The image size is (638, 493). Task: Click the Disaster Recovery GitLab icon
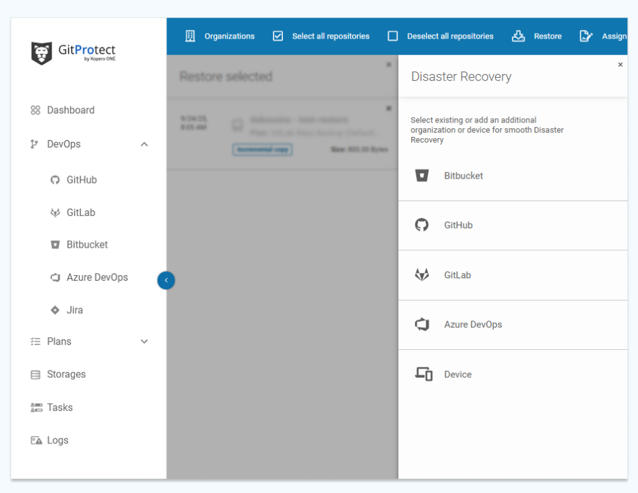coord(422,275)
